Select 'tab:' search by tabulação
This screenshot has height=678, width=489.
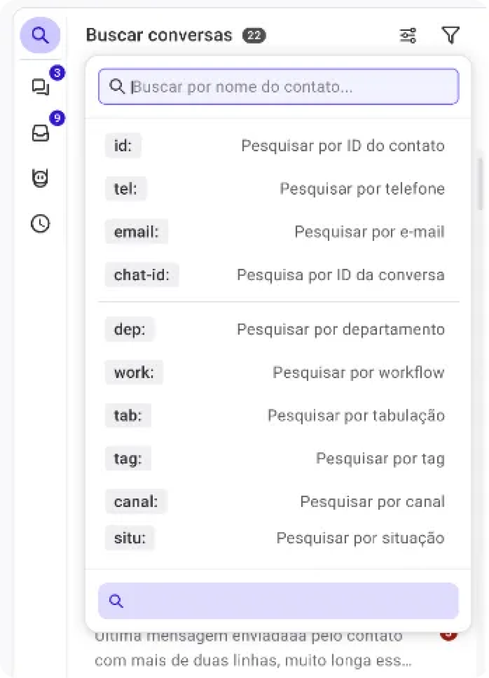275,416
